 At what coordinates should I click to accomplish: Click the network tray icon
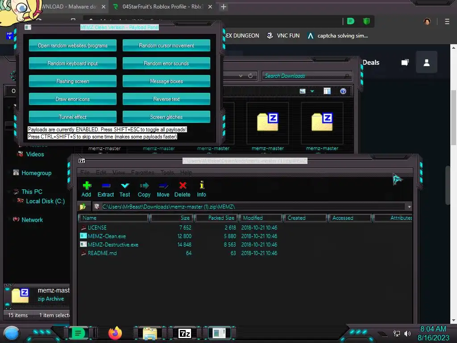pyautogui.click(x=397, y=333)
